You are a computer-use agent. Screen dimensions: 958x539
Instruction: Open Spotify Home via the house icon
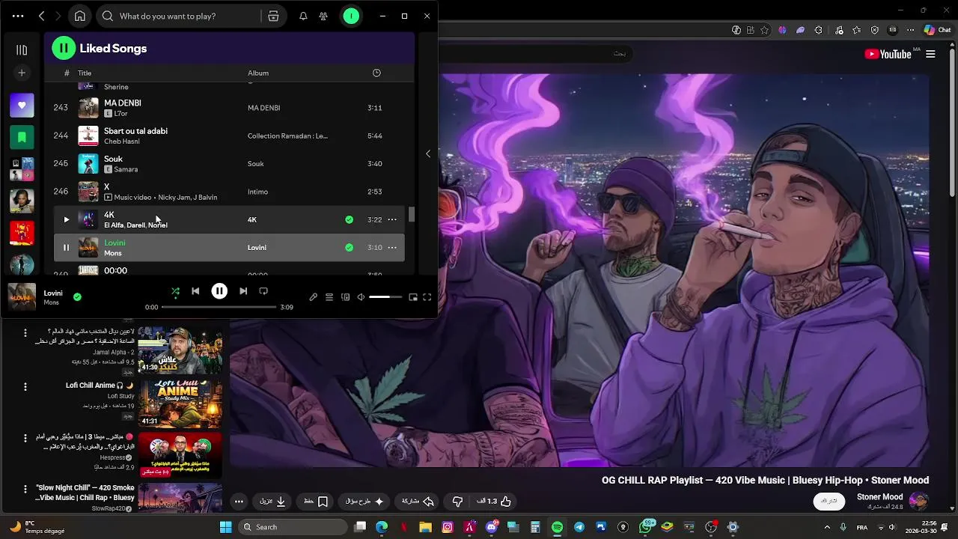click(80, 16)
